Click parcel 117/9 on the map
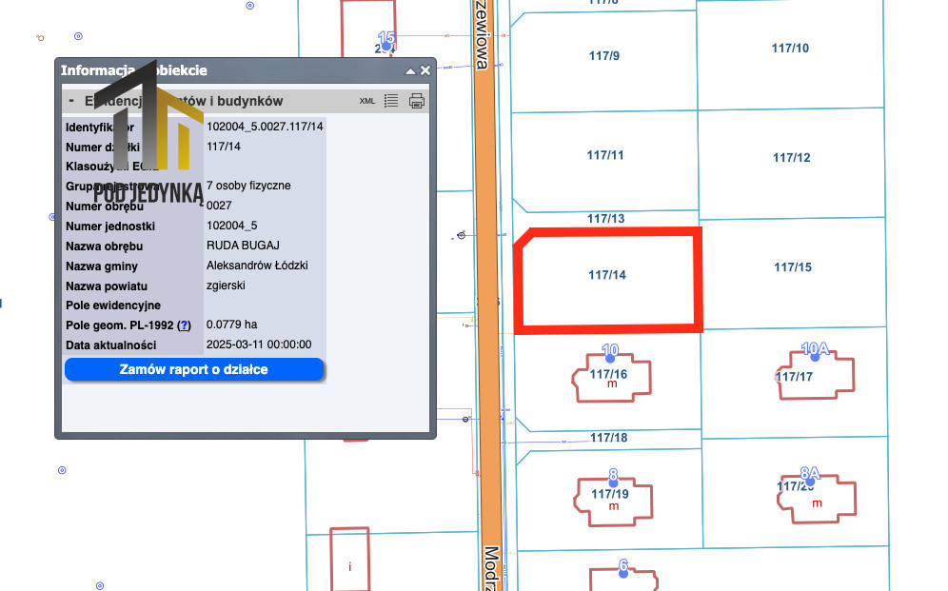Viewport: 948px width, 591px height. pos(603,56)
